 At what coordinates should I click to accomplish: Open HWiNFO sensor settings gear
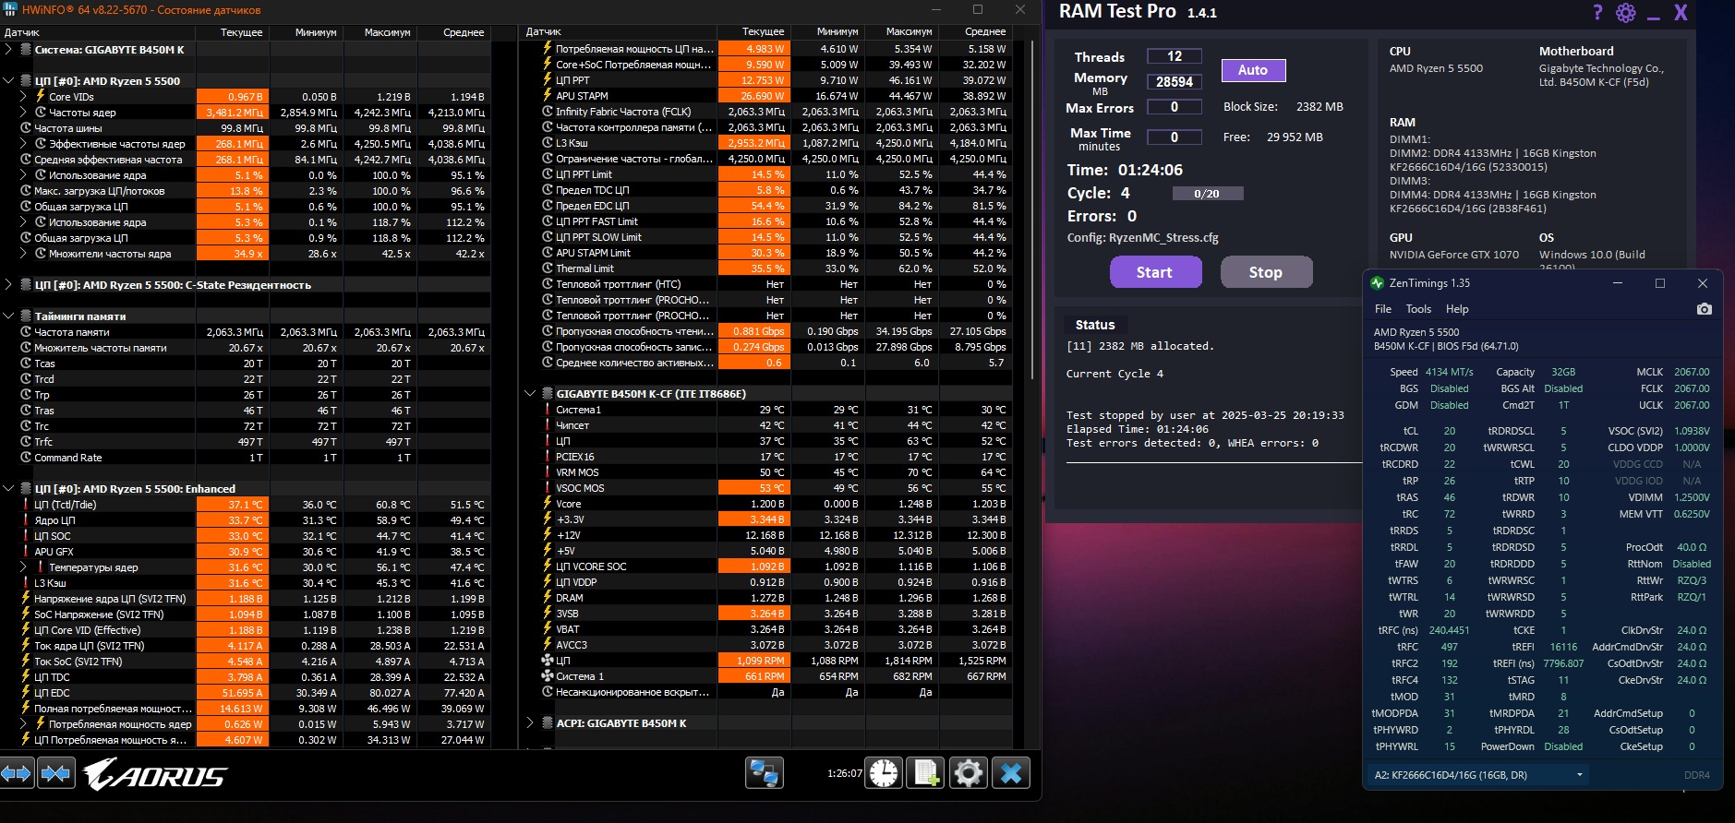tap(968, 773)
